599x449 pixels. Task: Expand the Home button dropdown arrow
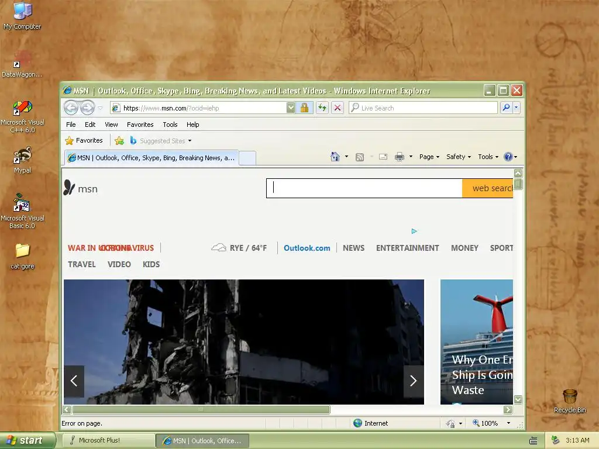coord(346,157)
